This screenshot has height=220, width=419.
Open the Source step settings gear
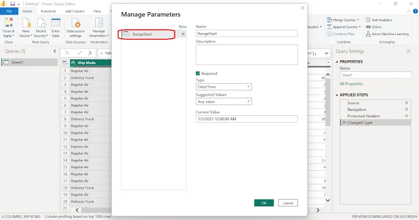(406, 103)
